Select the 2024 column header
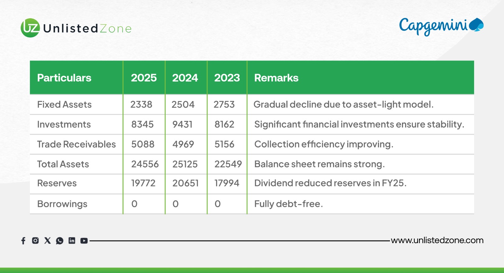The height and width of the screenshot is (273, 504). (x=185, y=78)
